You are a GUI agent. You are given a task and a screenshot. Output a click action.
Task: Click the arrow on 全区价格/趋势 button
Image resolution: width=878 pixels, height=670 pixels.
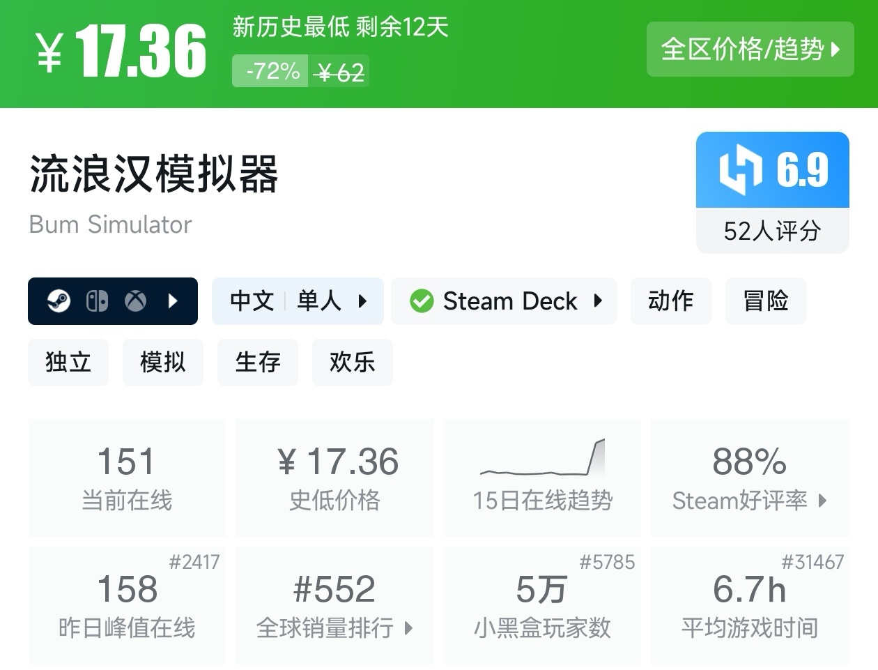[835, 50]
